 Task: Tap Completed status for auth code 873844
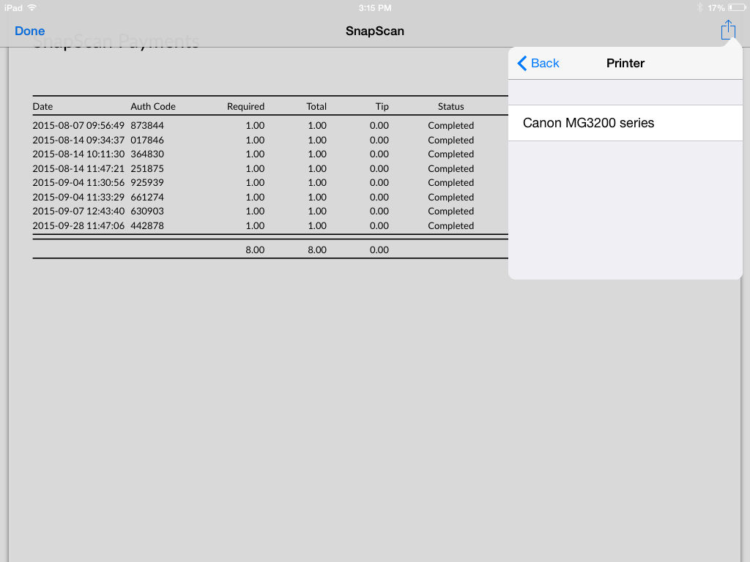451,126
